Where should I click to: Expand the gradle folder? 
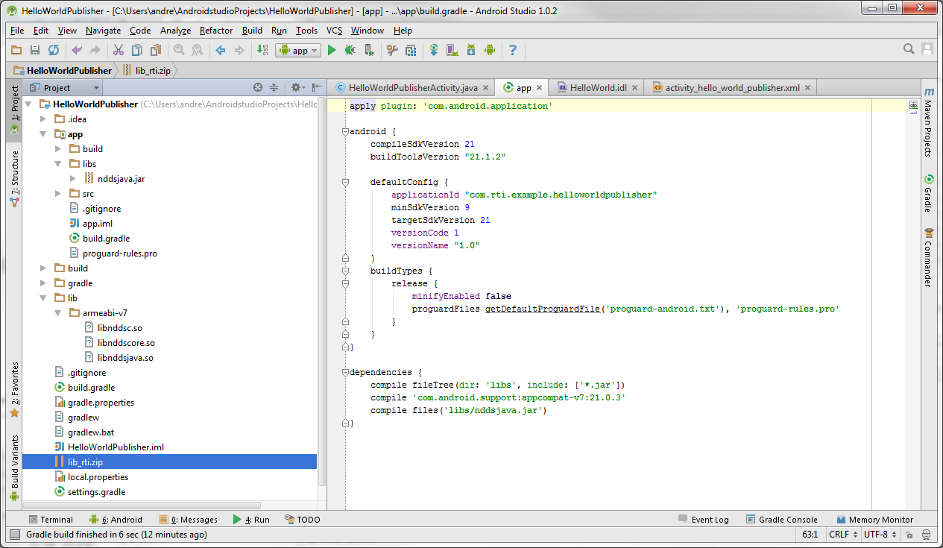pyautogui.click(x=43, y=283)
